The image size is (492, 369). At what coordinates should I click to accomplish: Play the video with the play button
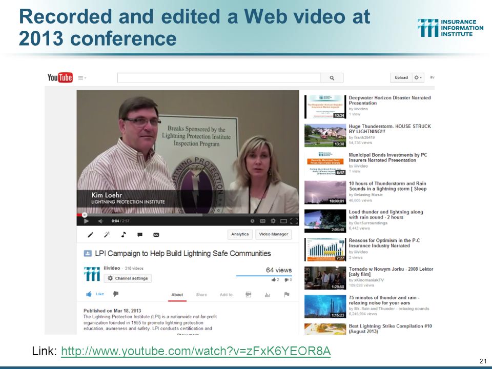click(x=86, y=221)
